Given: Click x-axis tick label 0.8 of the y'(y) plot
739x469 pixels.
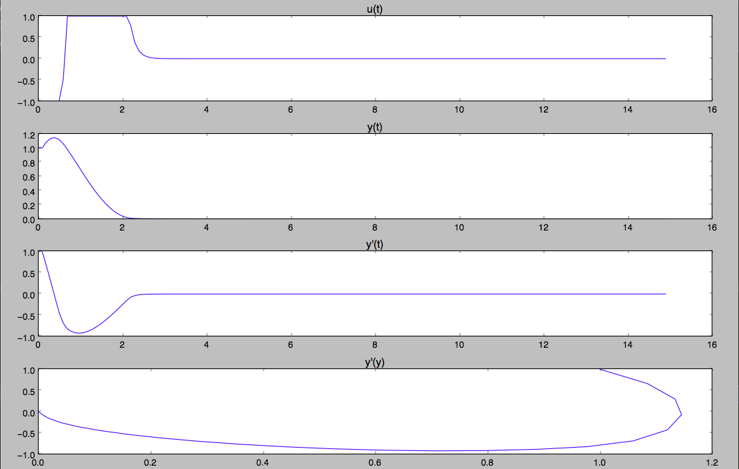Looking at the screenshot, I should pyautogui.click(x=487, y=463).
